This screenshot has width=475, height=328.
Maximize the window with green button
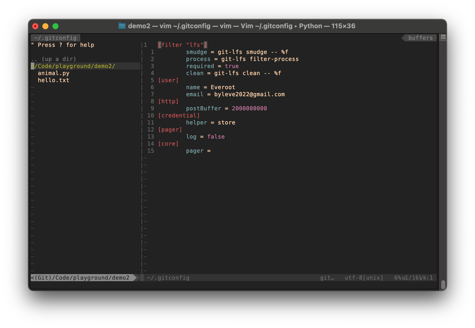(x=55, y=26)
